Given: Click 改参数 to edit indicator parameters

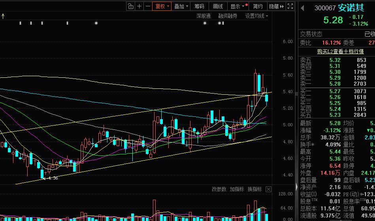Looking at the screenshot, I should (219, 189).
